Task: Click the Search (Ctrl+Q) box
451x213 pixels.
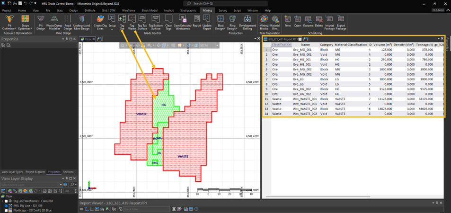Action: coord(218,3)
